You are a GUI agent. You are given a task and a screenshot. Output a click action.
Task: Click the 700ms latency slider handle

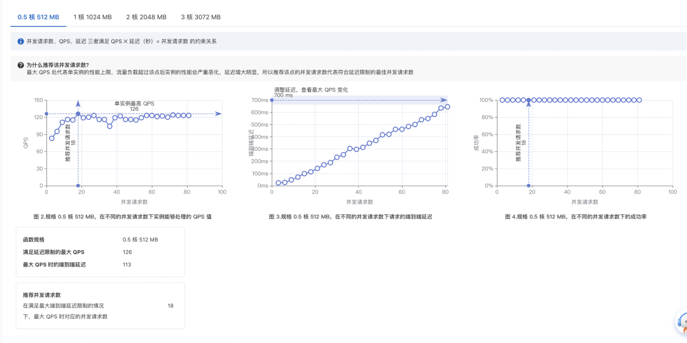coord(272,101)
